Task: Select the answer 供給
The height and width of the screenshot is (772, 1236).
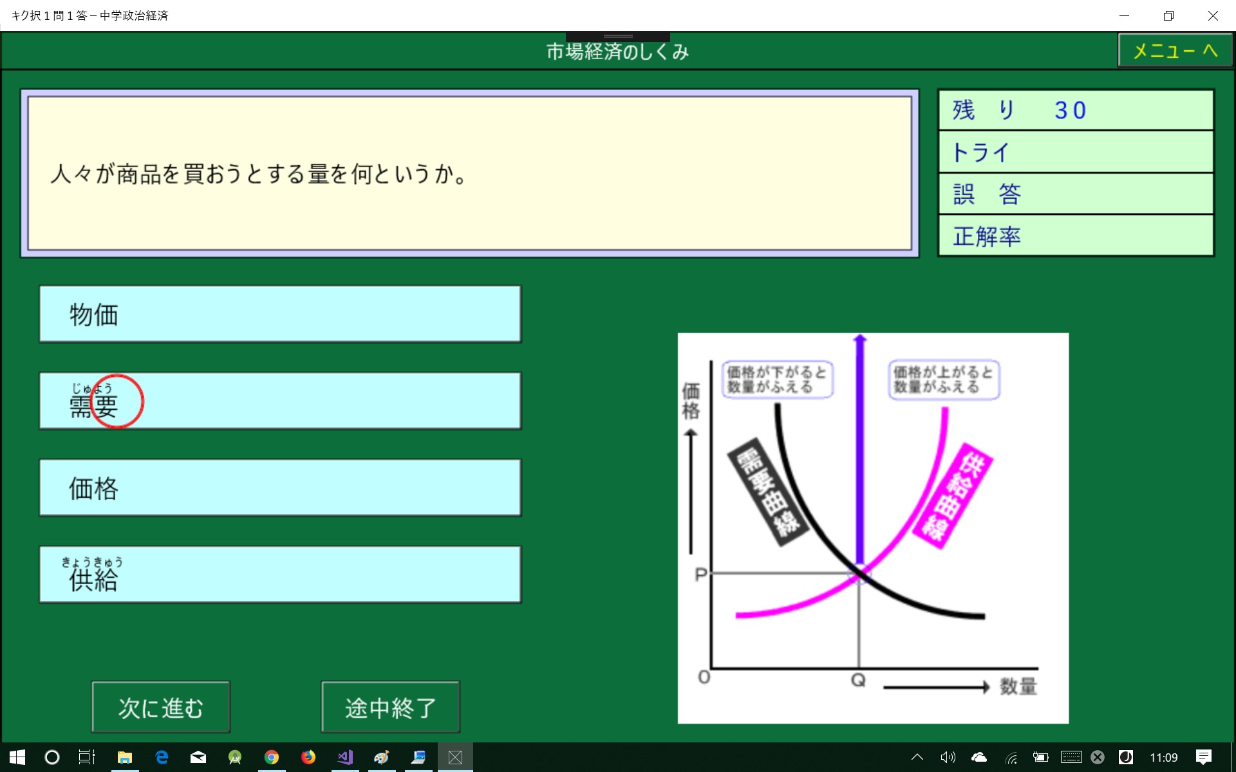Action: click(x=280, y=574)
